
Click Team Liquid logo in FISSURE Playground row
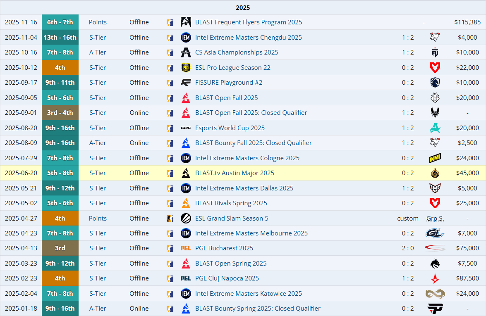tap(435, 83)
